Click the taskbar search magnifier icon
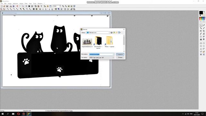The width and height of the screenshot is (206, 116). coord(8,114)
